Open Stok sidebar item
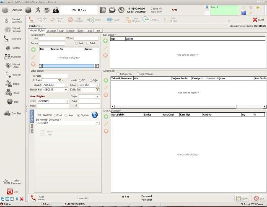This screenshot has width=267, height=207. pyautogui.click(x=13, y=102)
